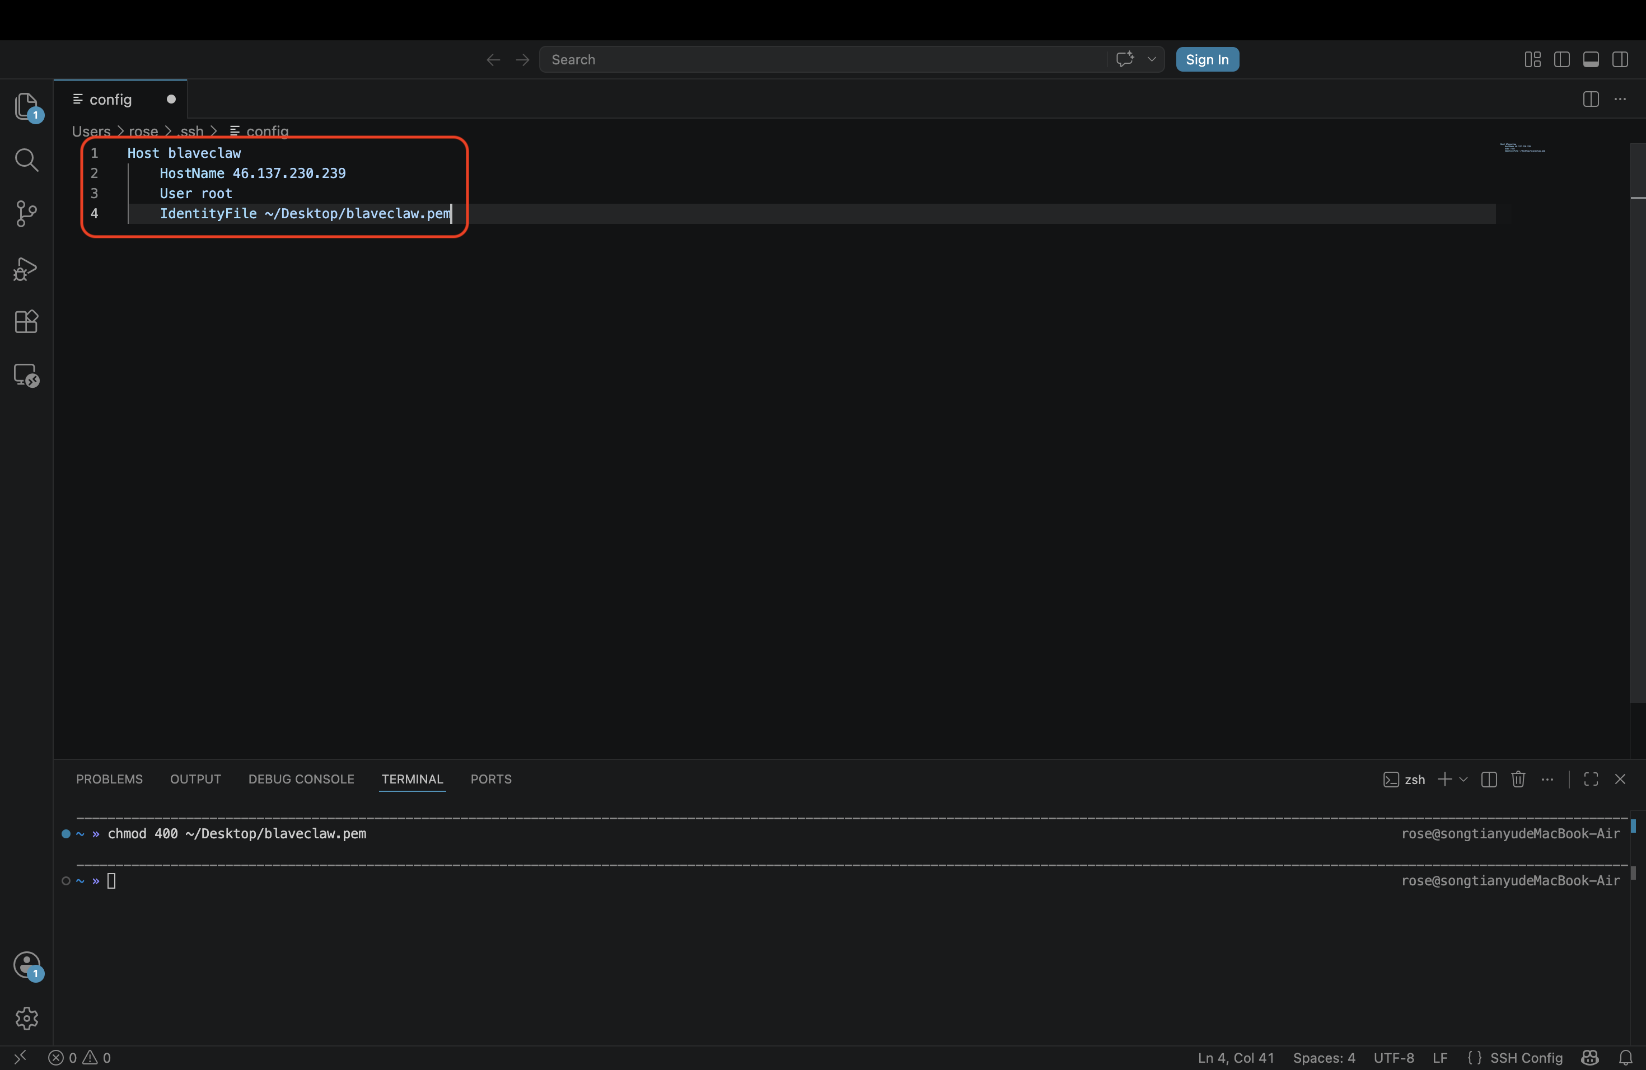The width and height of the screenshot is (1646, 1070).
Task: Open the new terminal launch profile dropdown
Action: (1463, 780)
